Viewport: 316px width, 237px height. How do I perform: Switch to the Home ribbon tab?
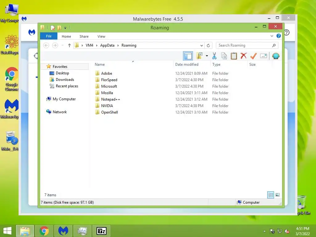tap(66, 36)
